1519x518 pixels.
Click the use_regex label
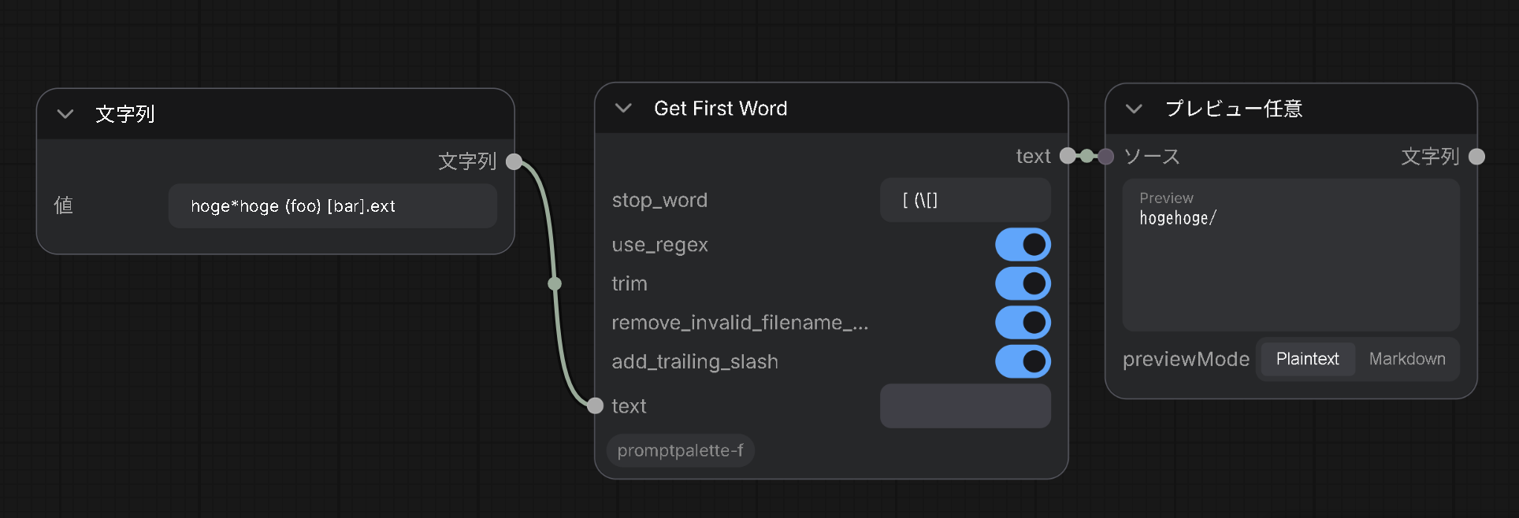point(660,245)
